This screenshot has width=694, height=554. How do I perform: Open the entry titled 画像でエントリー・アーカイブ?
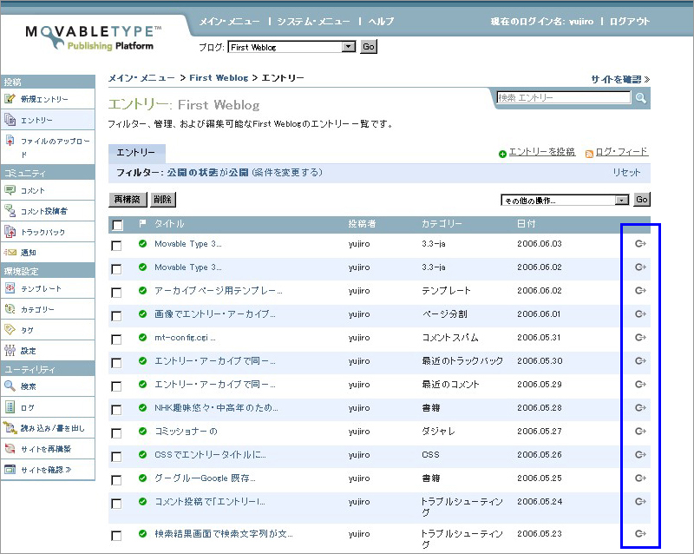pyautogui.click(x=214, y=314)
